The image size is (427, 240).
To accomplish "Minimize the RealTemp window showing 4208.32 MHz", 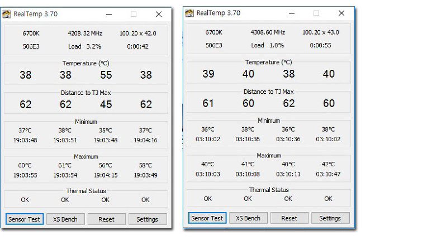I will (109, 14).
